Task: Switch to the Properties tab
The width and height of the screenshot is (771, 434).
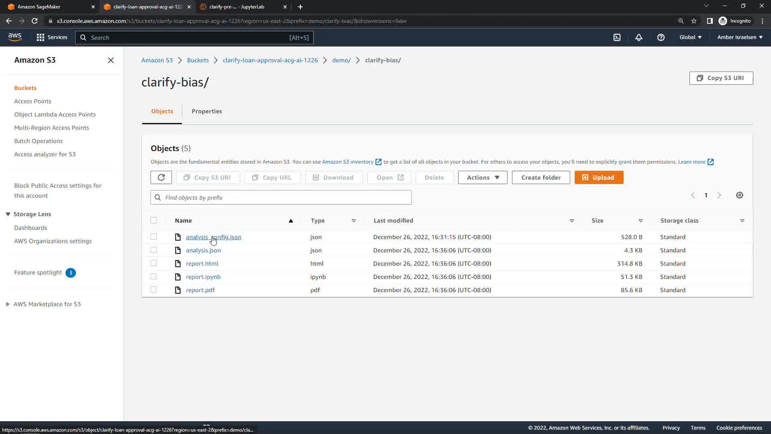Action: point(206,111)
